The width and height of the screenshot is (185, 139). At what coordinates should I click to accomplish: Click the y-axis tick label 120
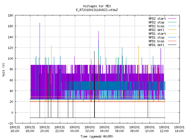pos(10,48)
